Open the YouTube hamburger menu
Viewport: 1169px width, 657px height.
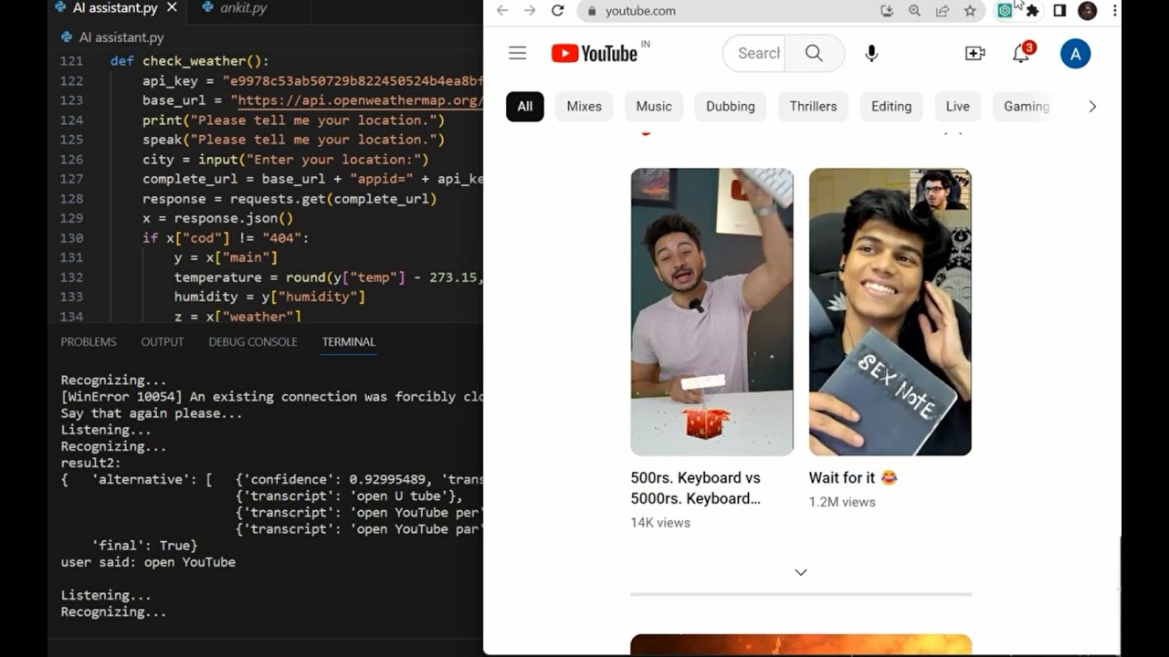[517, 53]
